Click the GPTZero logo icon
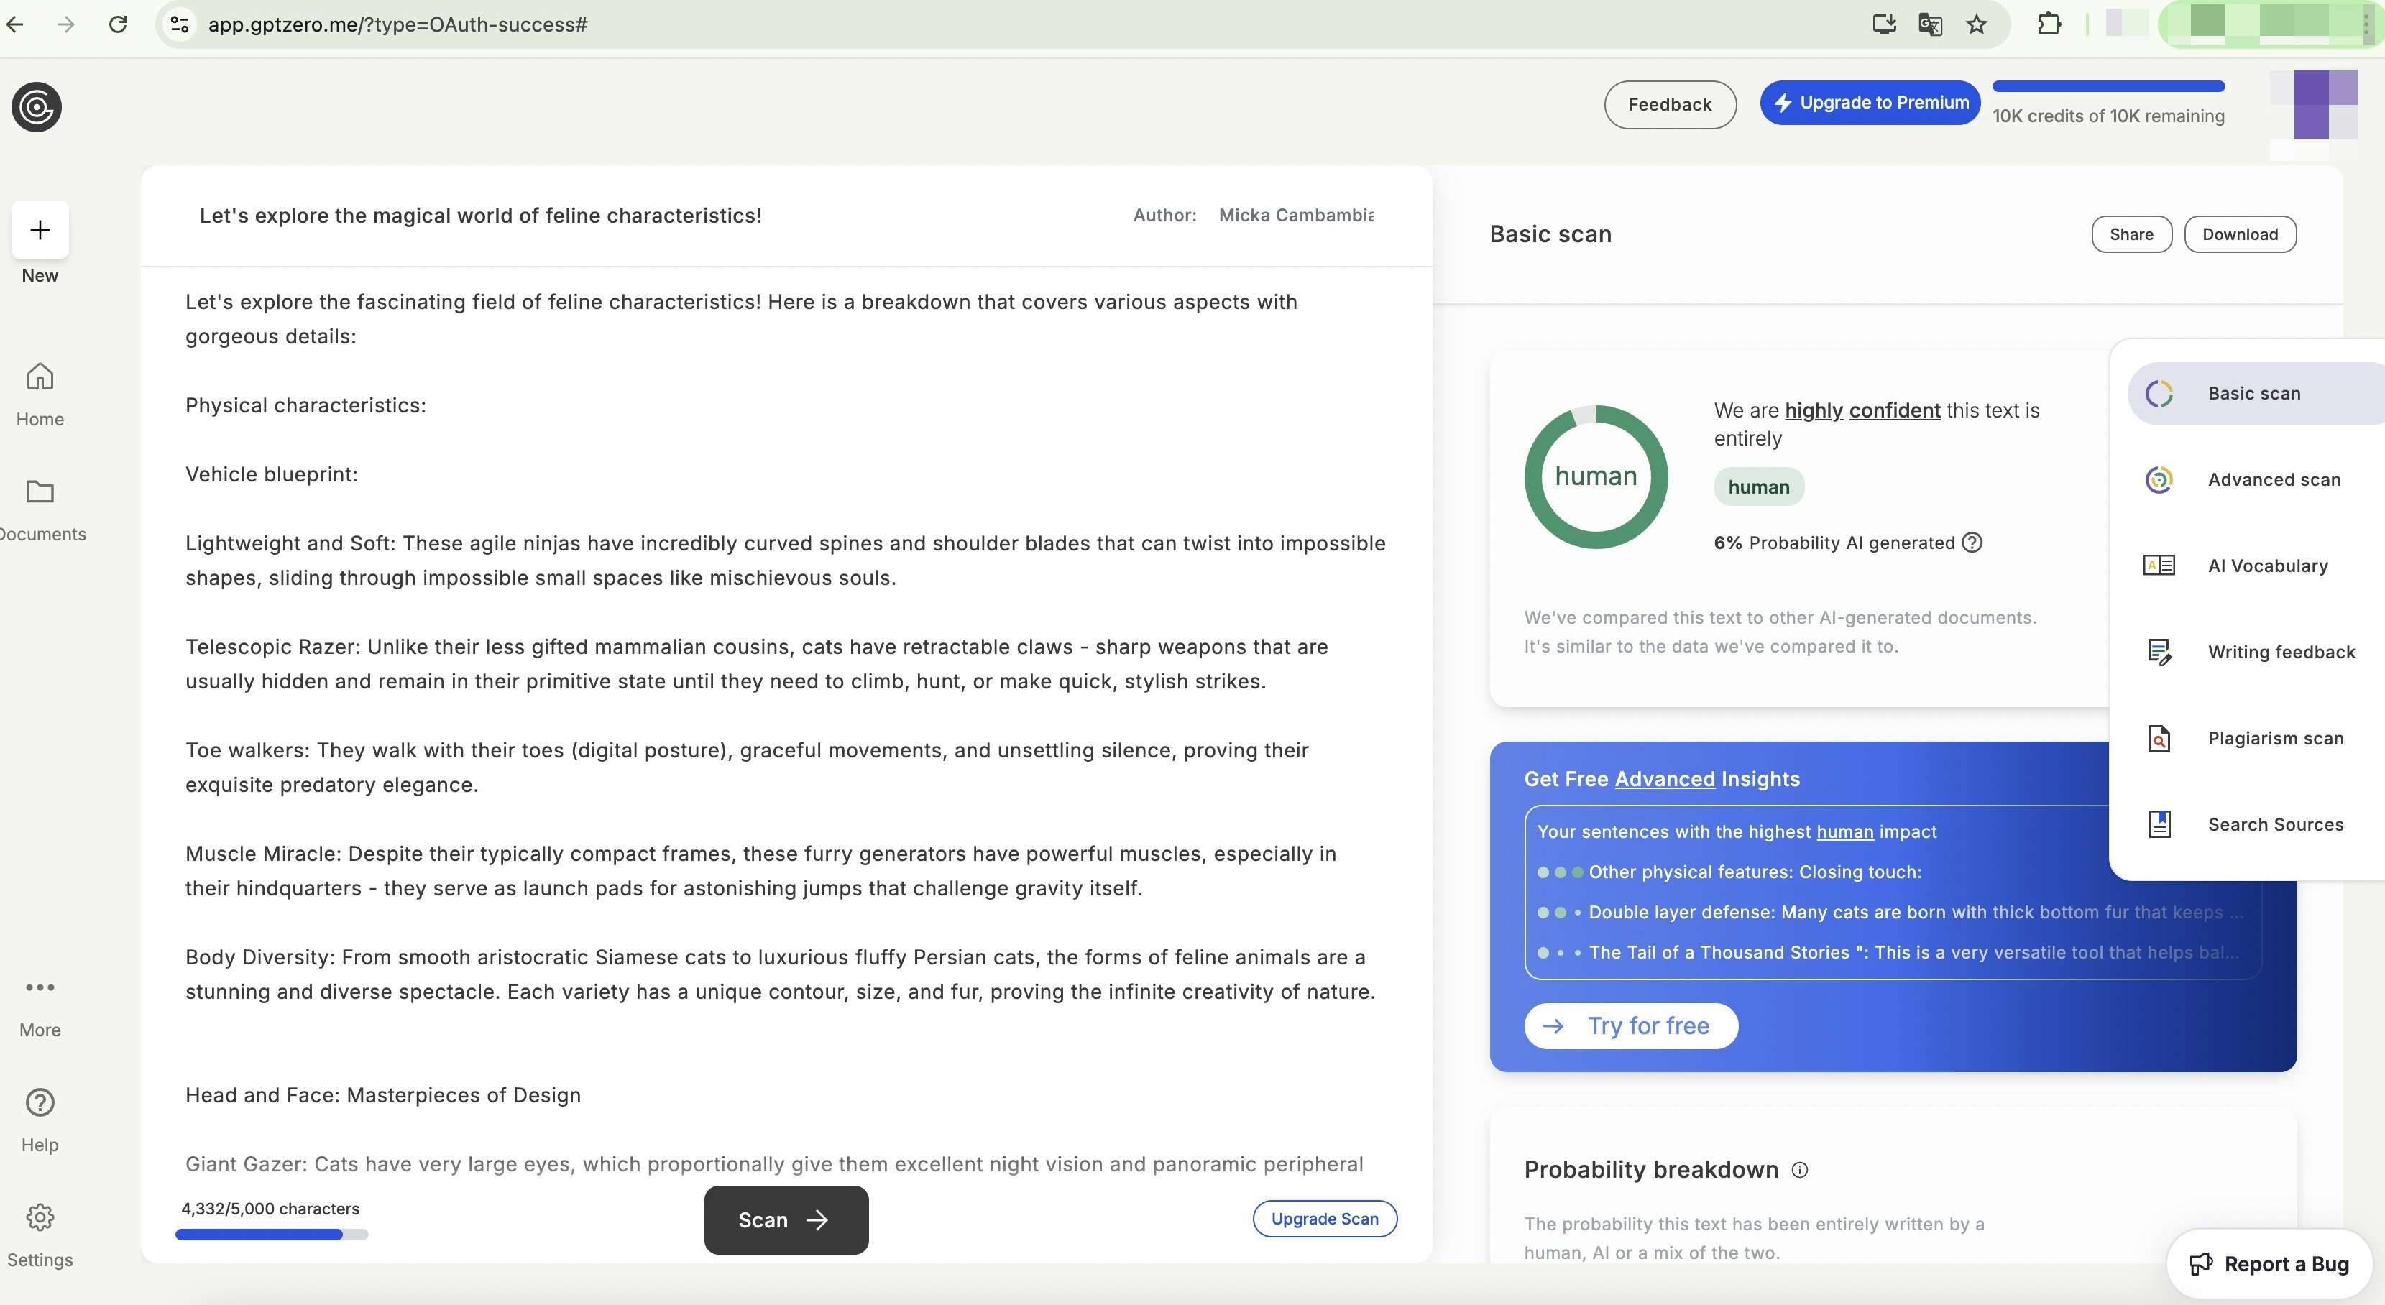This screenshot has height=1305, width=2385. pos(36,107)
